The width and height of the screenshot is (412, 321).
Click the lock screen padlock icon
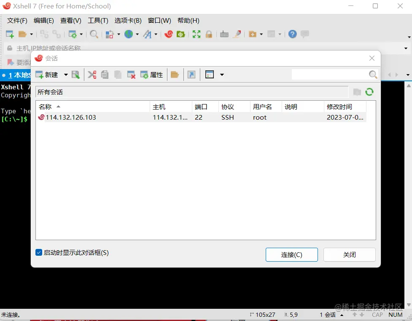[209, 34]
